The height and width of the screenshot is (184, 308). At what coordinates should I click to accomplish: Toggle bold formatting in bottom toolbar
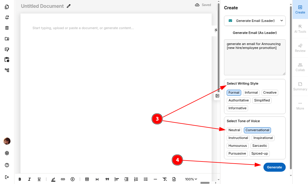[20, 179]
